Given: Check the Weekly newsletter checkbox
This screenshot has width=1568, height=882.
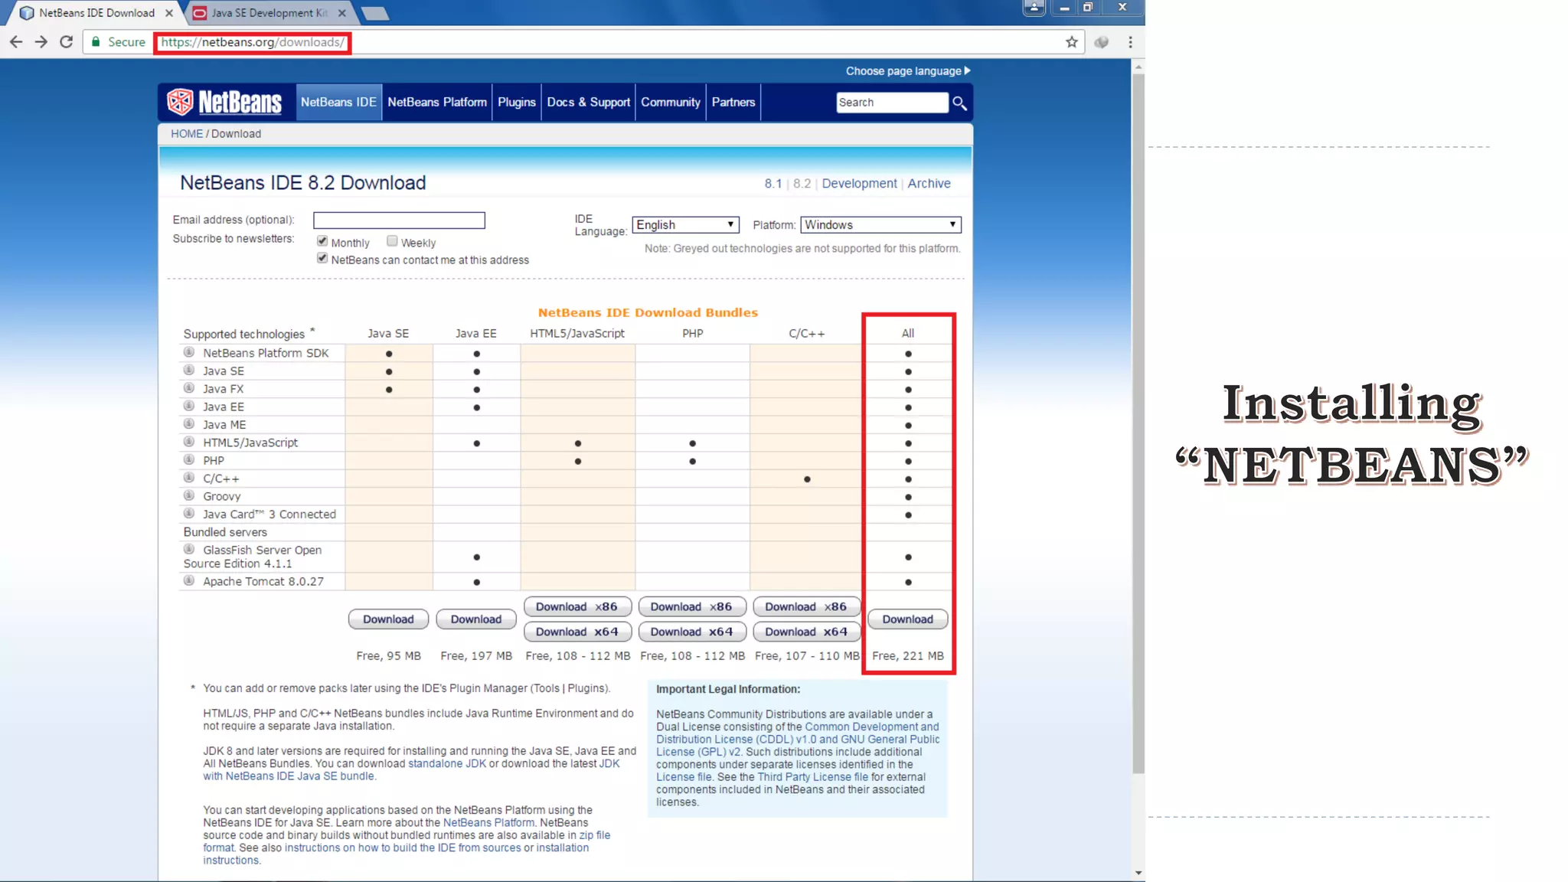Looking at the screenshot, I should click(x=392, y=241).
